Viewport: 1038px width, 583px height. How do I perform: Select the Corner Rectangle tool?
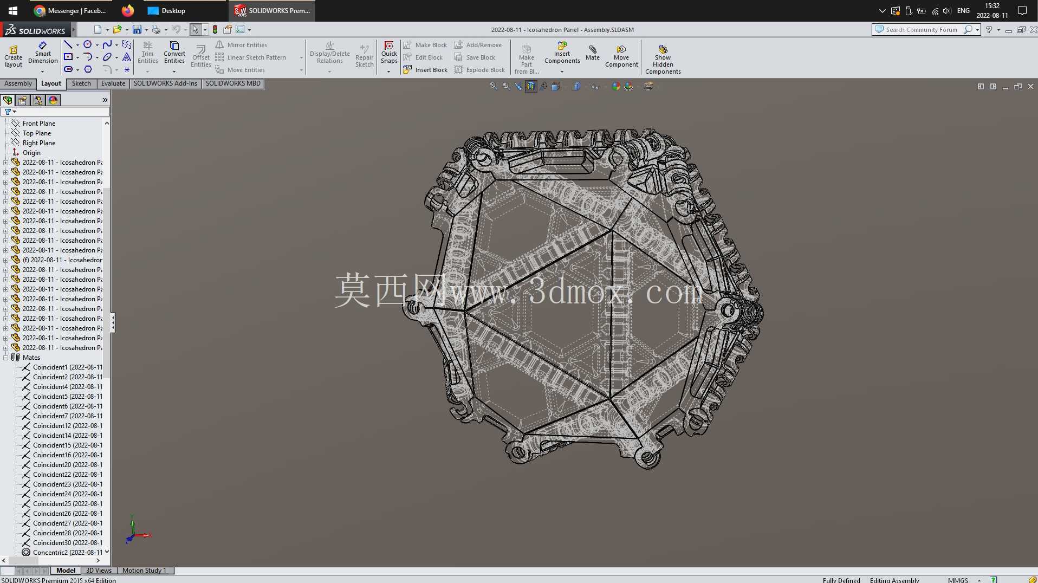pos(68,57)
